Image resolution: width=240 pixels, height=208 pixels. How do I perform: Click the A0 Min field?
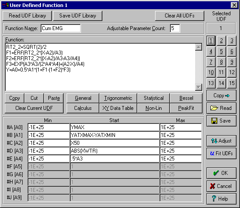[49, 127]
